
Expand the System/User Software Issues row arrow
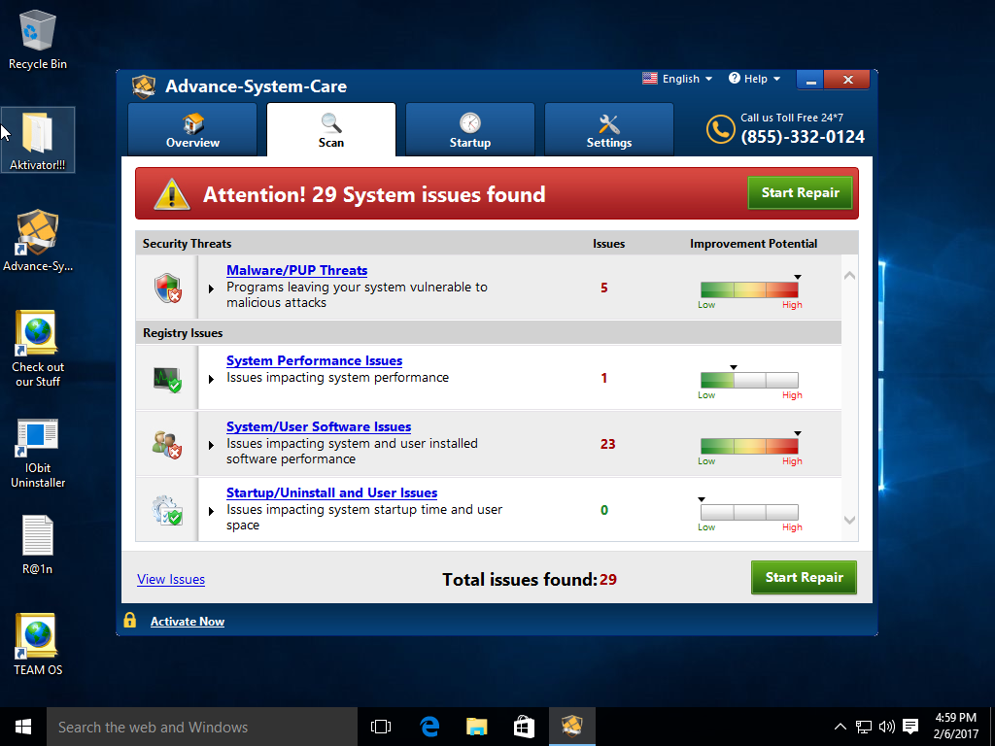(211, 445)
